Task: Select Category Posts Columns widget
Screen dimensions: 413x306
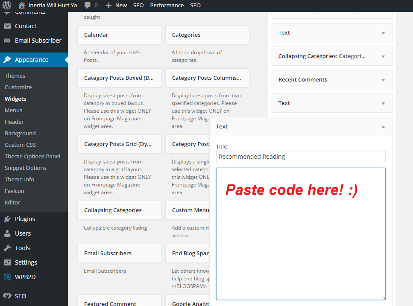Action: point(207,78)
